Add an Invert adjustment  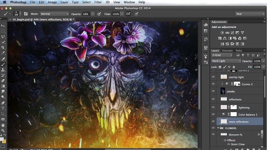(x=222, y=44)
